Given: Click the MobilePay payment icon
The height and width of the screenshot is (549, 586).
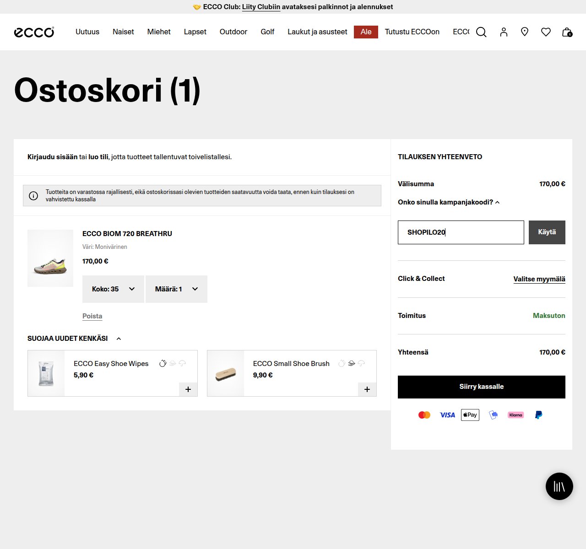Looking at the screenshot, I should click(x=493, y=415).
